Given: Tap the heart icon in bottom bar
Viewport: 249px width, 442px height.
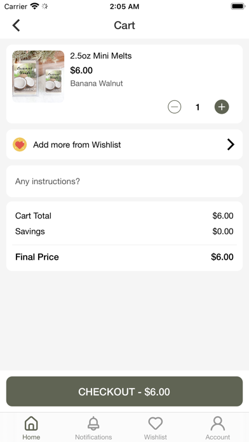Looking at the screenshot, I should [x=156, y=424].
